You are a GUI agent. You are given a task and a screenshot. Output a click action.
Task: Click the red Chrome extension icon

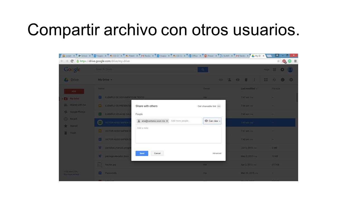[x=284, y=61]
